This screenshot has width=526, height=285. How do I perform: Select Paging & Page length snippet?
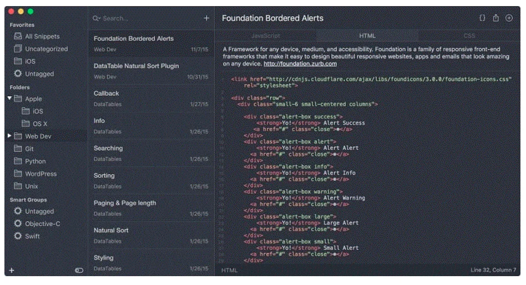151,208
